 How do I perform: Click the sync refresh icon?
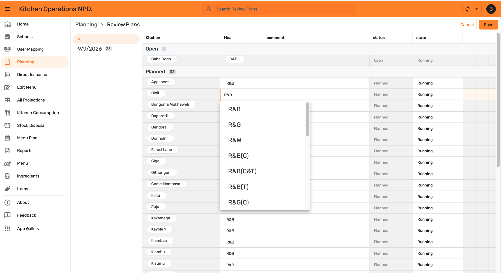click(467, 9)
